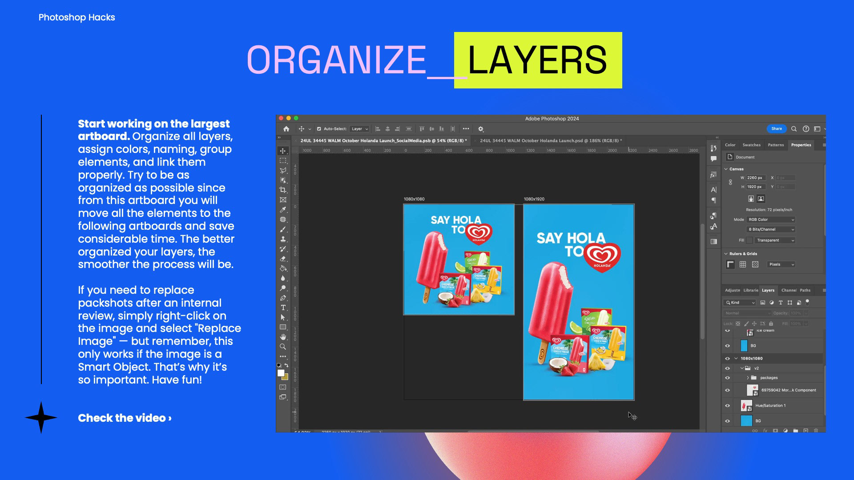The width and height of the screenshot is (854, 480).
Task: Open the 8 Bits/Channel dropdown
Action: coord(771,229)
